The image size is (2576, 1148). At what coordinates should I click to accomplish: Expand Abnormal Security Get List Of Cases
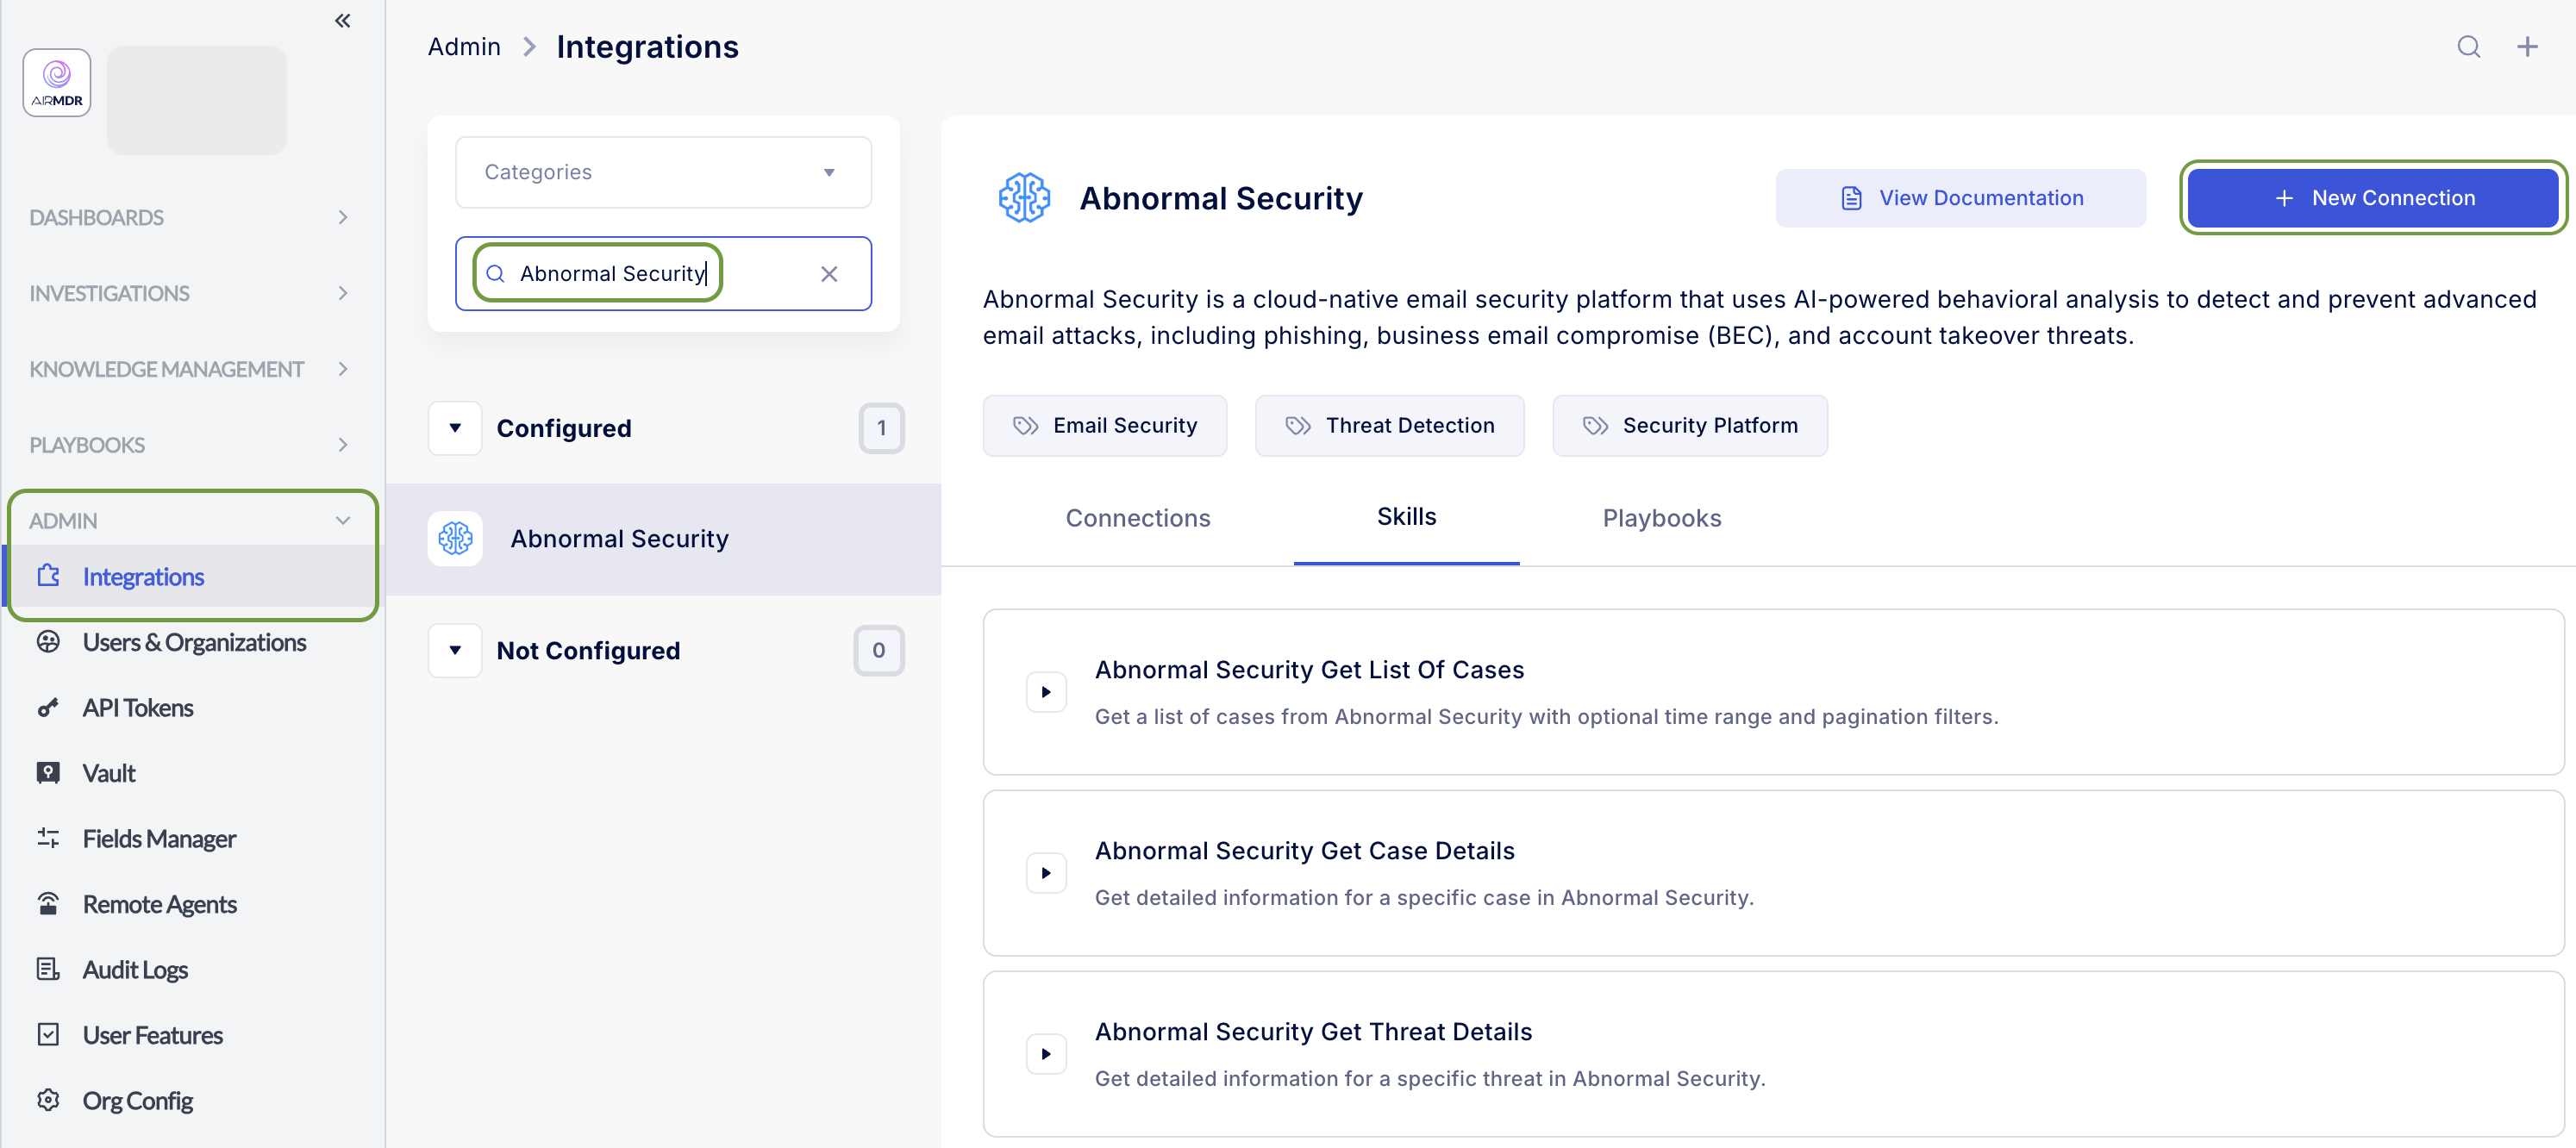point(1046,692)
